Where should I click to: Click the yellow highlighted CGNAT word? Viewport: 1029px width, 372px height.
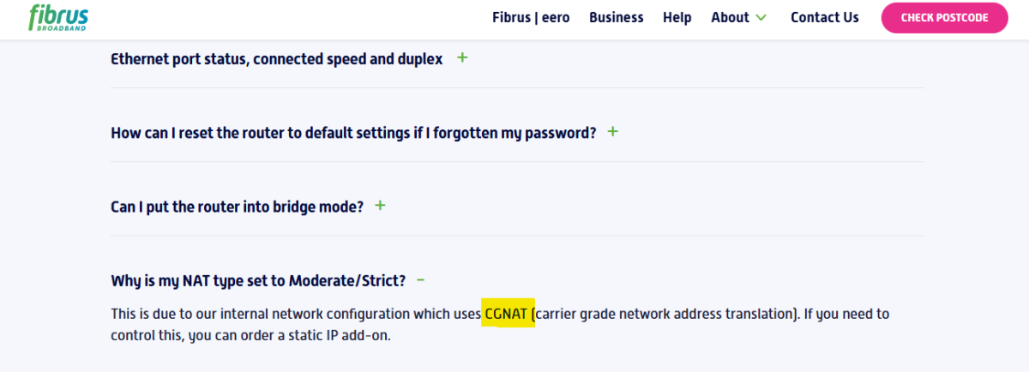click(508, 314)
